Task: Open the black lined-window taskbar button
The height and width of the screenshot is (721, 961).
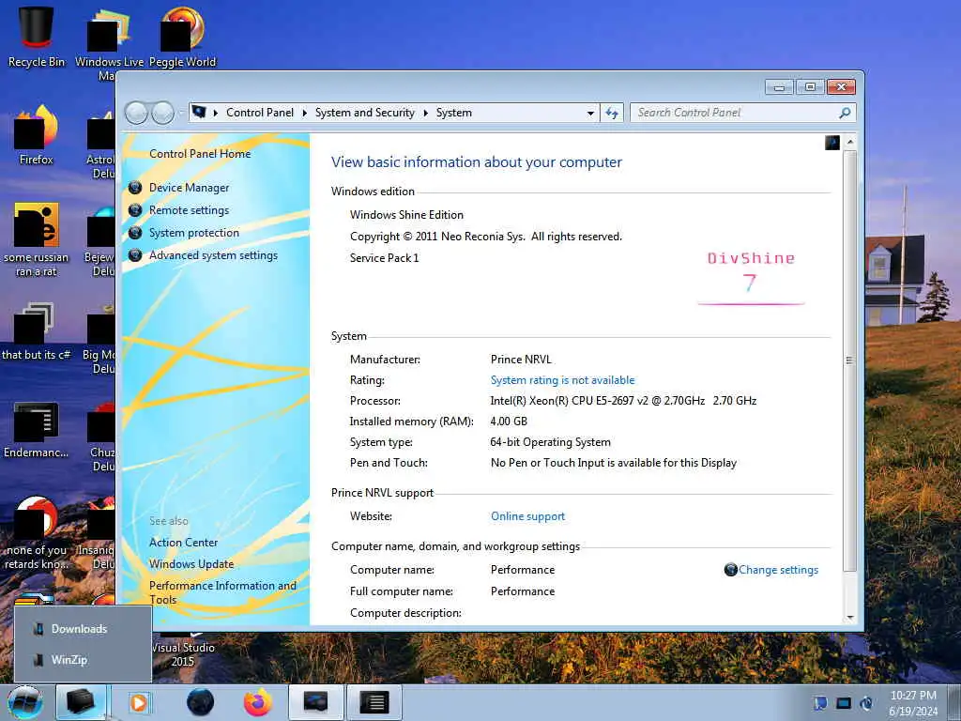Action: 374,702
